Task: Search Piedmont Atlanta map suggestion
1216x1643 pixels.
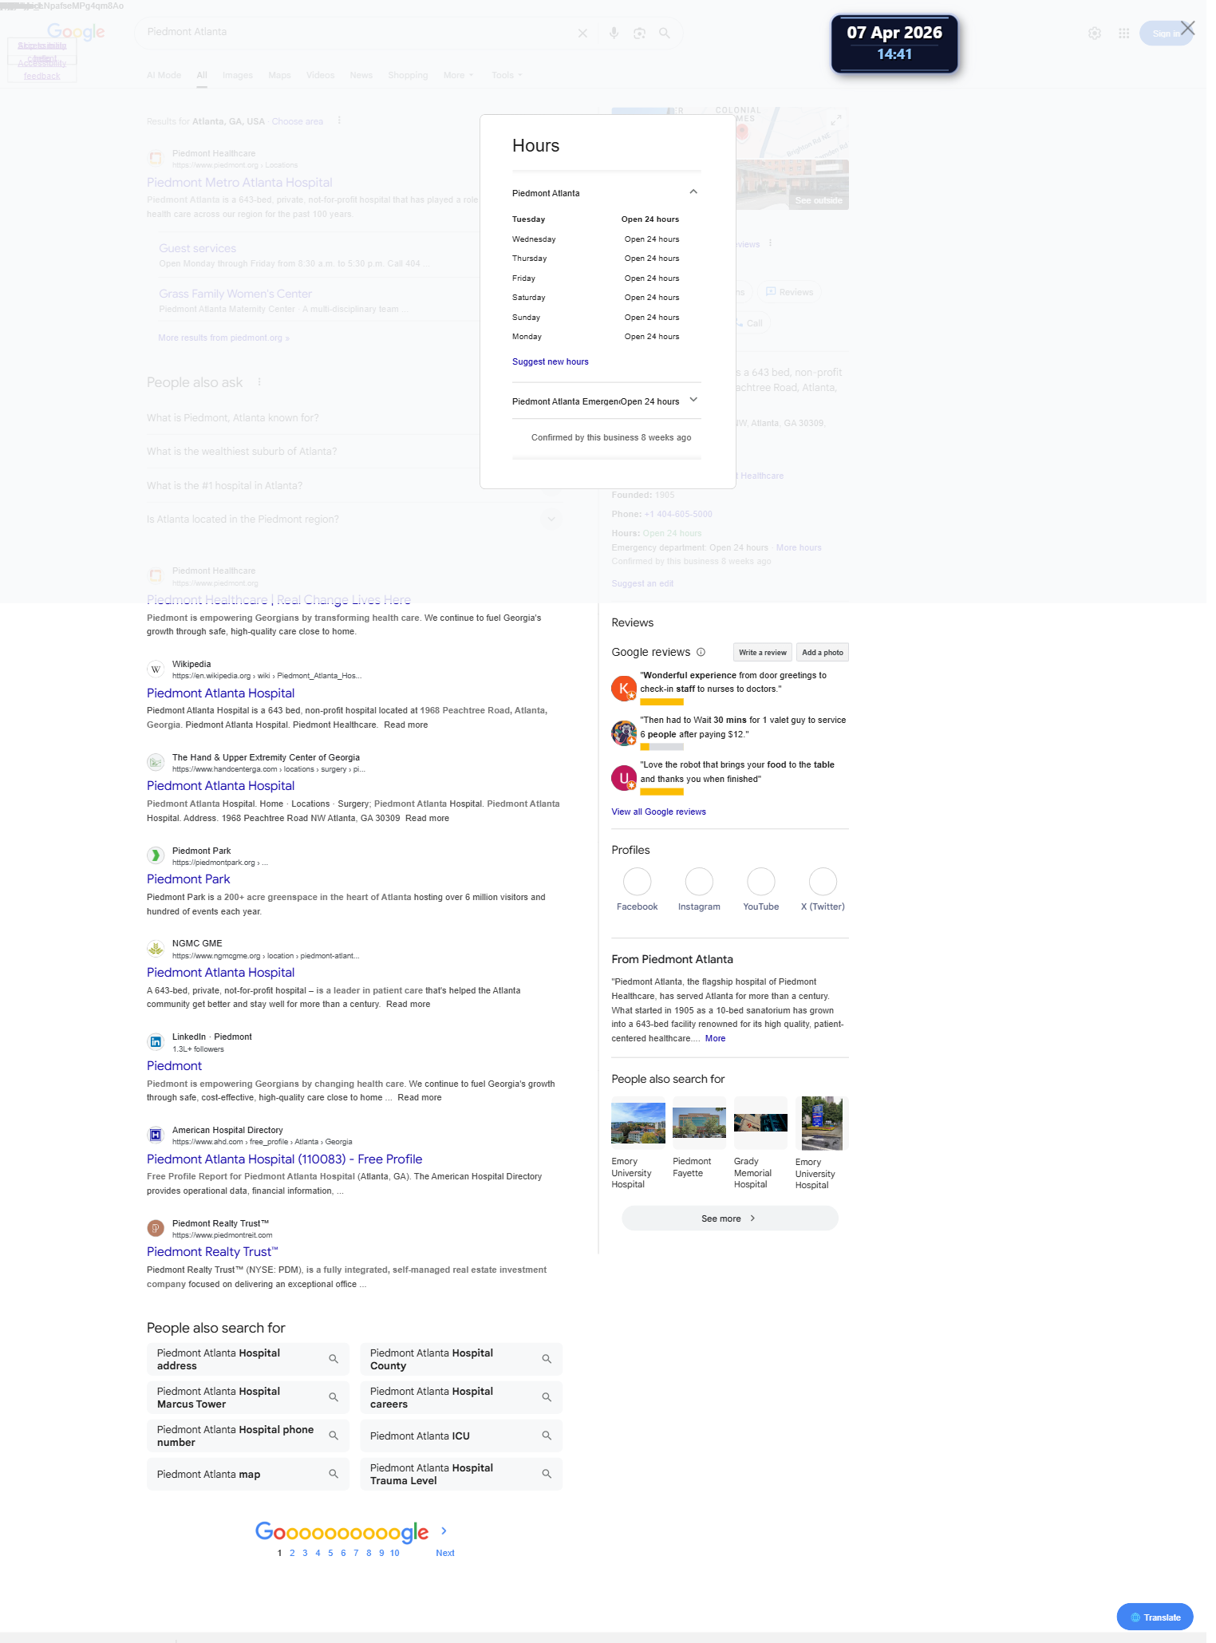Action: tap(247, 1474)
